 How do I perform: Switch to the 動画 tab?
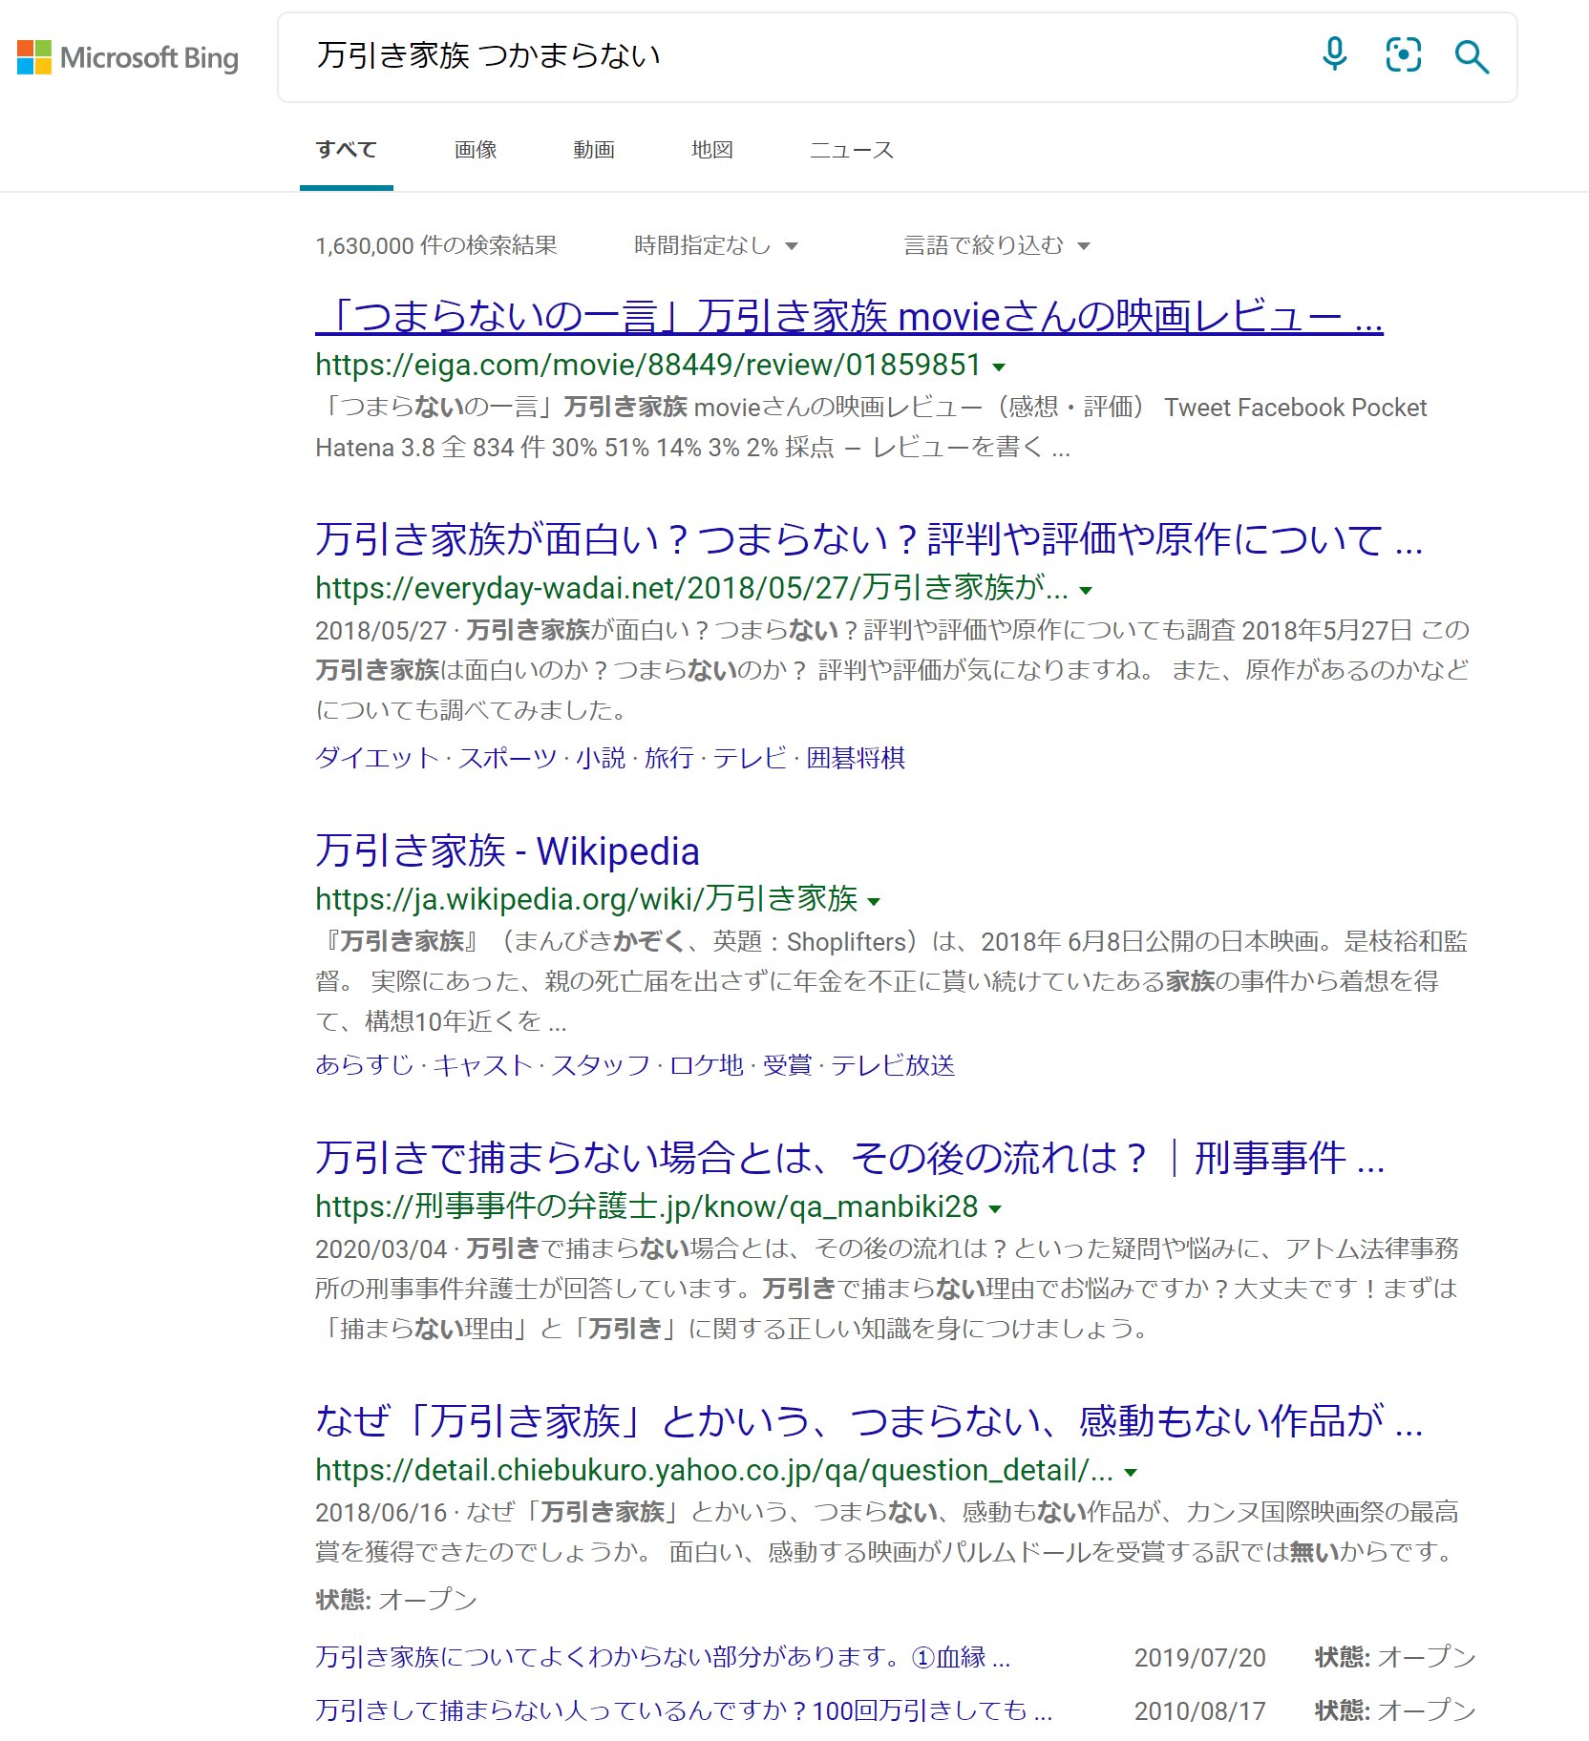(x=594, y=150)
